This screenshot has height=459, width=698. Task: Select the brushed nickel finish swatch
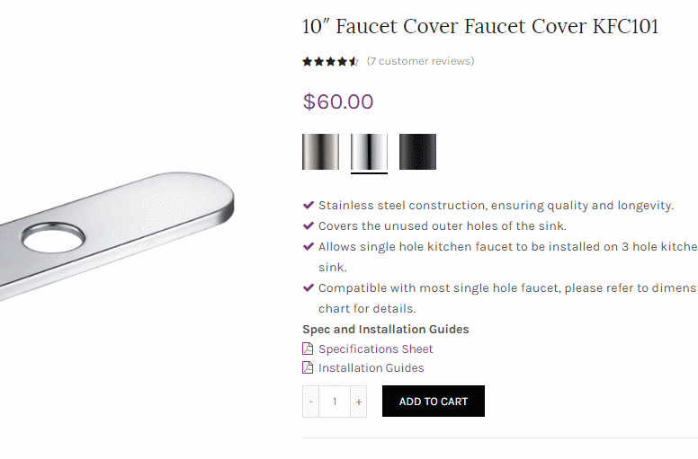(320, 152)
